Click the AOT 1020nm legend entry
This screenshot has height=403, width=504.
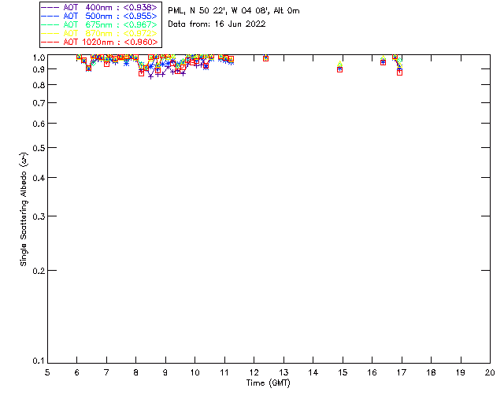(99, 42)
